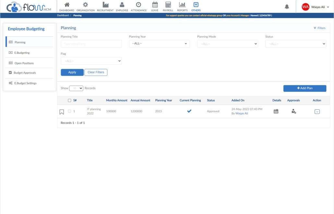The width and height of the screenshot is (334, 214).
Task: Toggle the Filters panel visibility
Action: pyautogui.click(x=319, y=28)
